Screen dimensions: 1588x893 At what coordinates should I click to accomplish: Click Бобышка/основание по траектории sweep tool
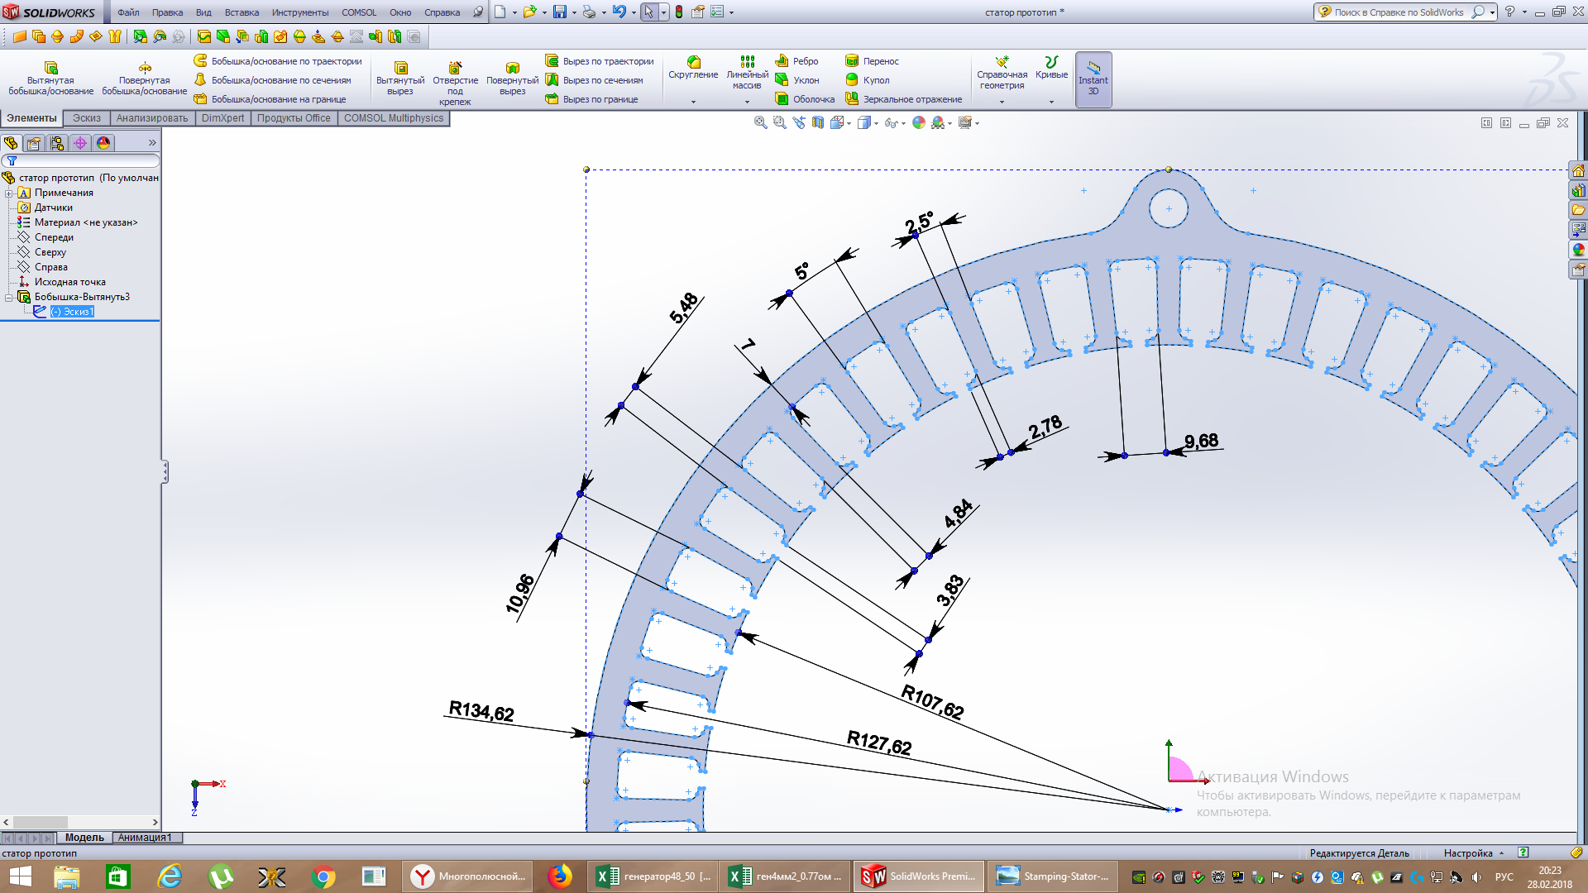[x=278, y=61]
